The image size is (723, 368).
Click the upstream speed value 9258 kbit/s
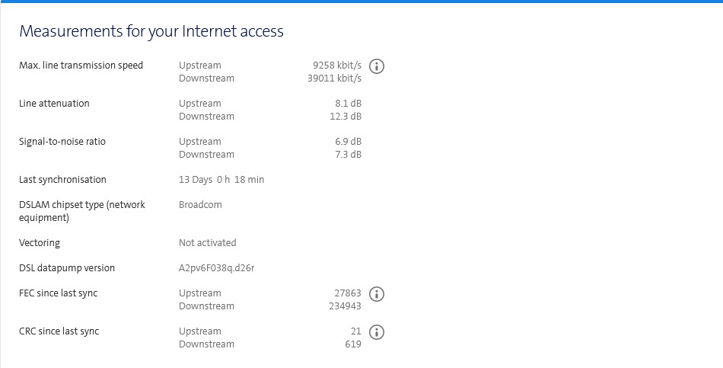(x=332, y=66)
